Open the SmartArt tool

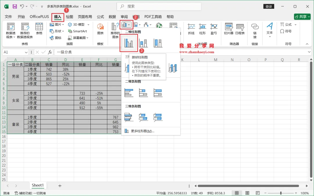(x=77, y=31)
